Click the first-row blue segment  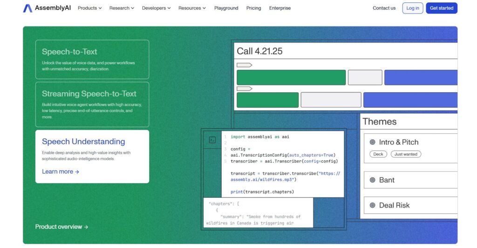coord(421,77)
